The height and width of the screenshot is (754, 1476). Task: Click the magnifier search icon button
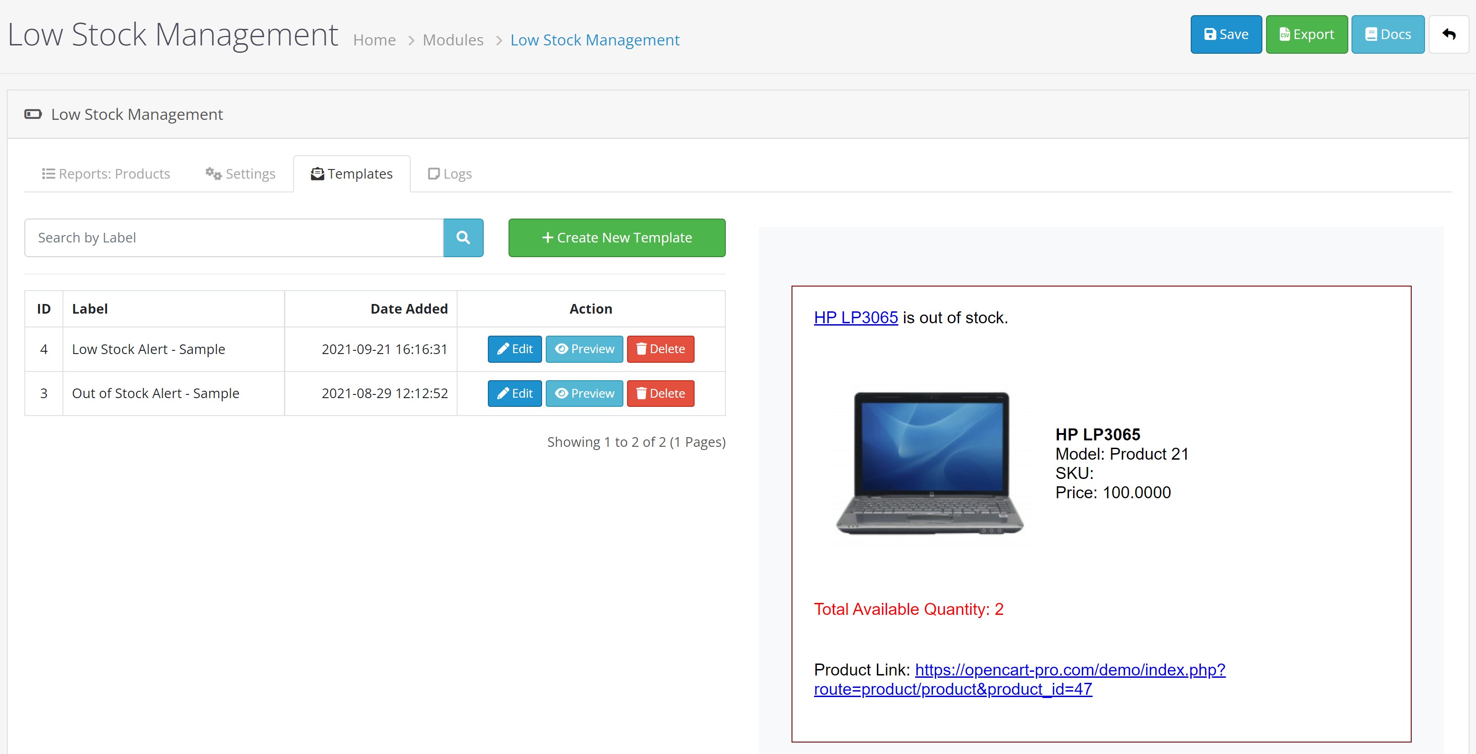(463, 238)
